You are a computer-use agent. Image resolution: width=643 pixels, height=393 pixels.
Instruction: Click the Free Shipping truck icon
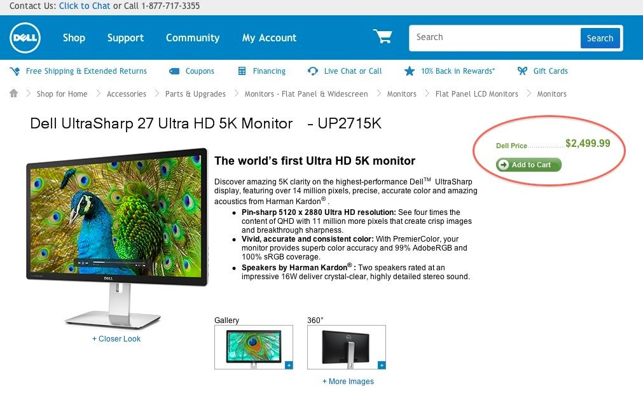click(x=15, y=71)
